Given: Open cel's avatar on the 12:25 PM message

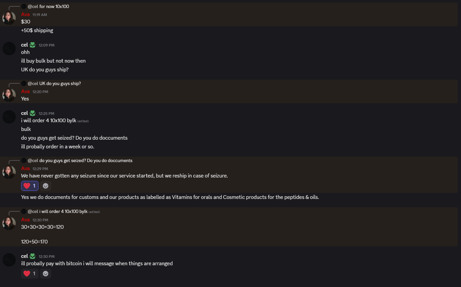Looking at the screenshot, I should [x=9, y=117].
